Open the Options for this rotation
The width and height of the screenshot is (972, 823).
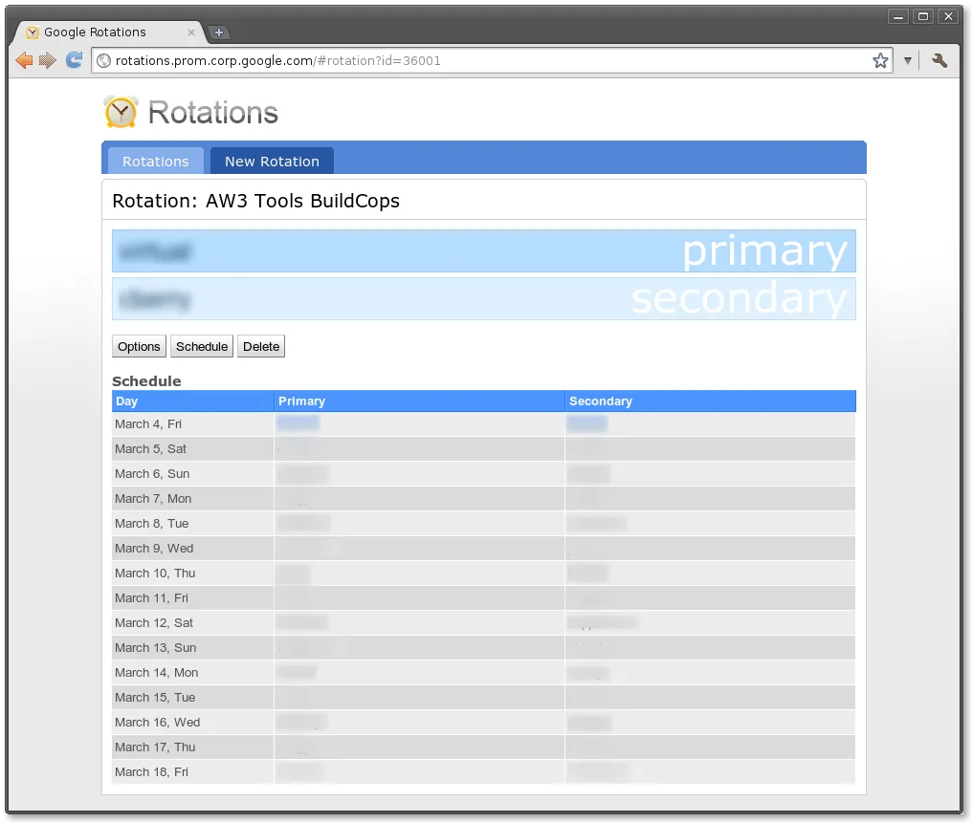click(x=139, y=346)
